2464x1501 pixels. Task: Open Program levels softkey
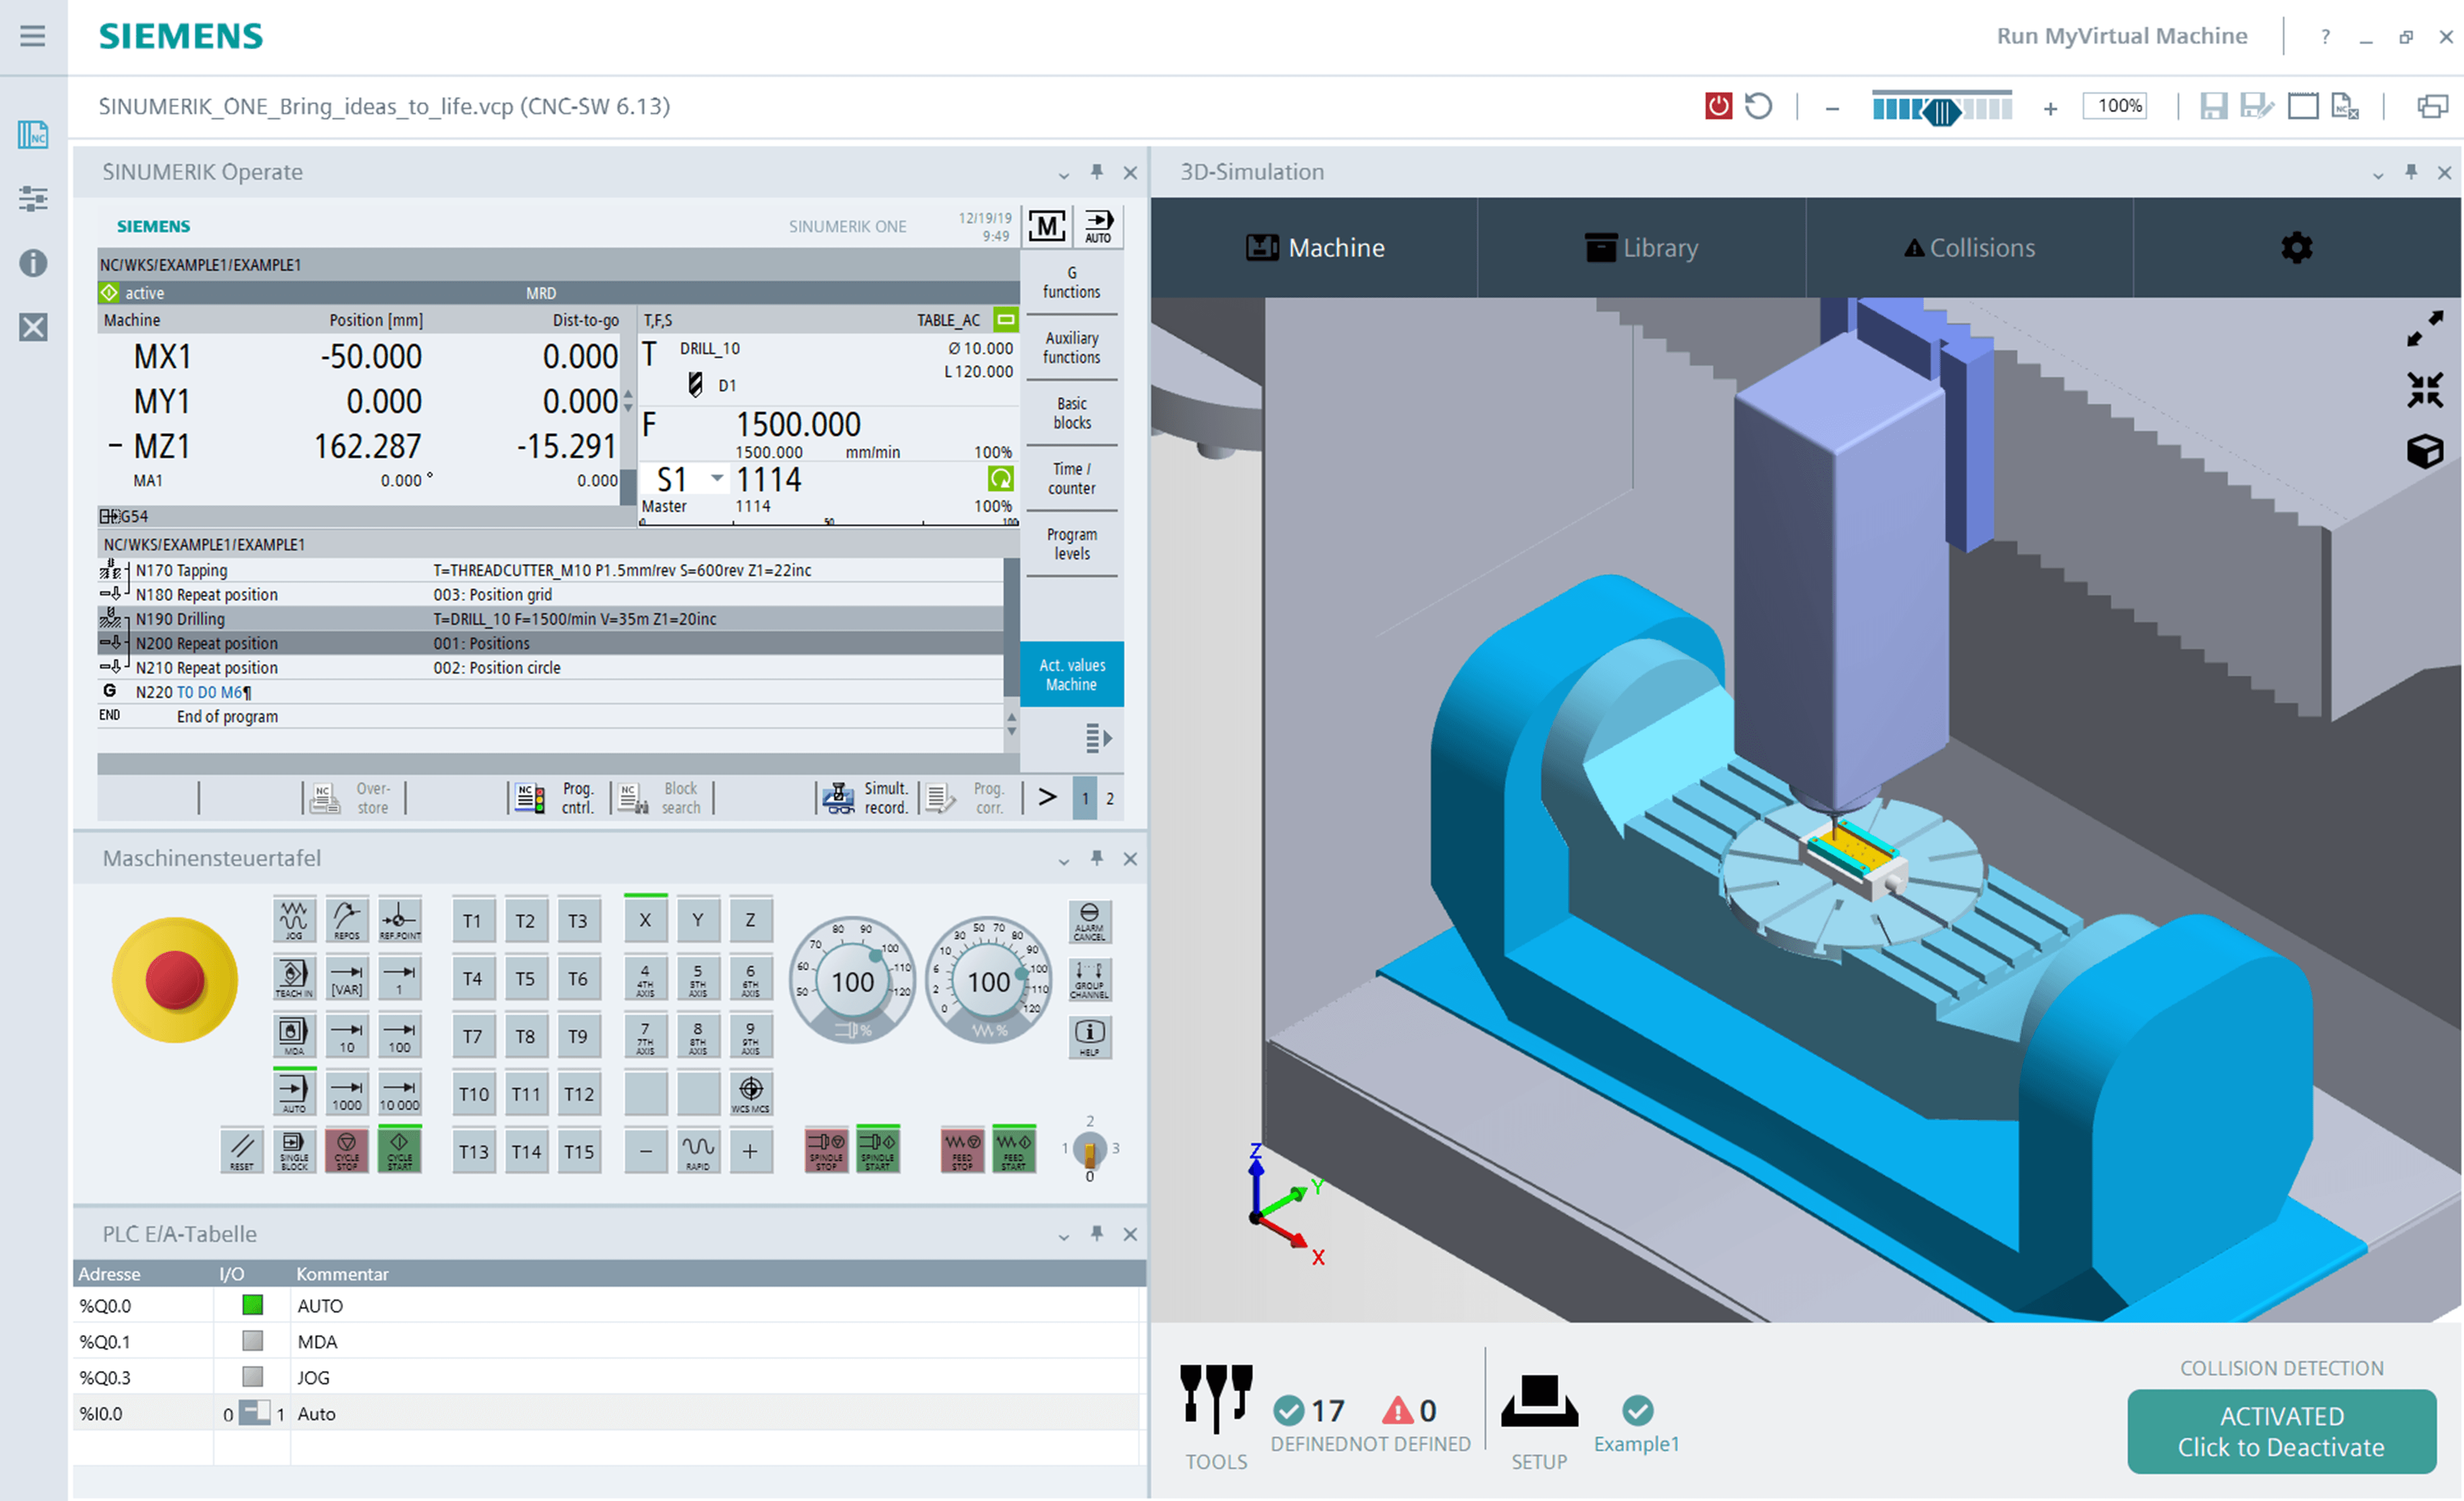[1071, 544]
